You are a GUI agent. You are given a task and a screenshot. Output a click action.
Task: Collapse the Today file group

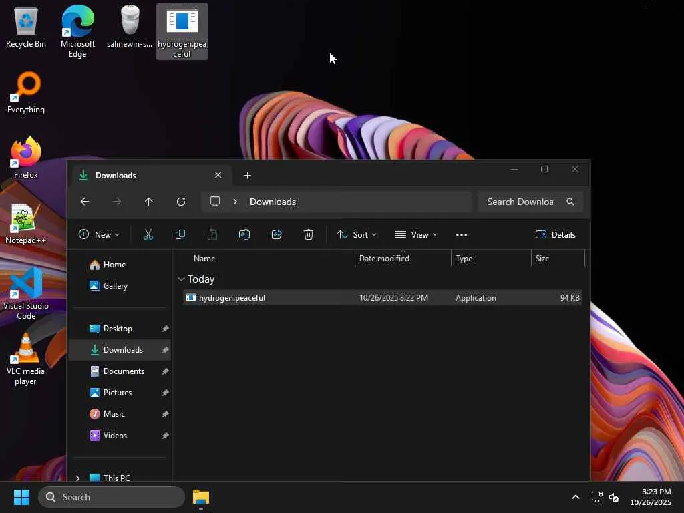pyautogui.click(x=182, y=279)
